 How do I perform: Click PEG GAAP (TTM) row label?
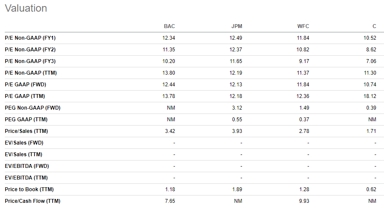(x=26, y=119)
